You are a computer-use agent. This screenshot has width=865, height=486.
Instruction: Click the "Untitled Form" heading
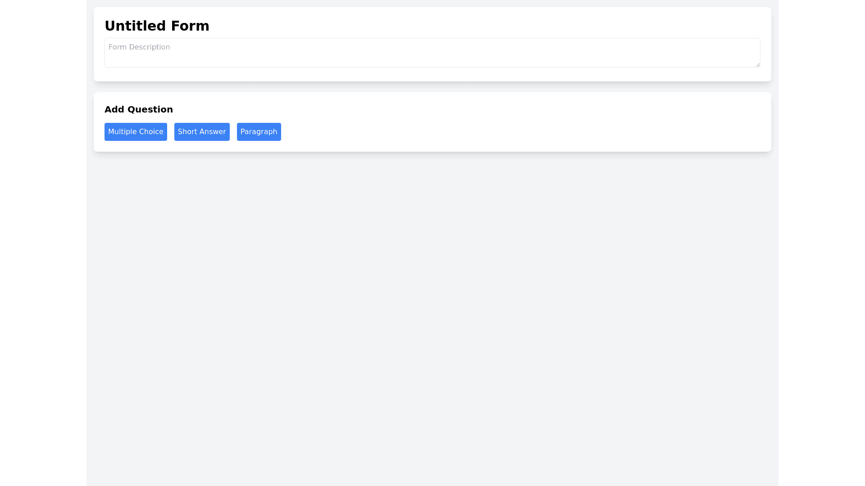[x=157, y=26]
